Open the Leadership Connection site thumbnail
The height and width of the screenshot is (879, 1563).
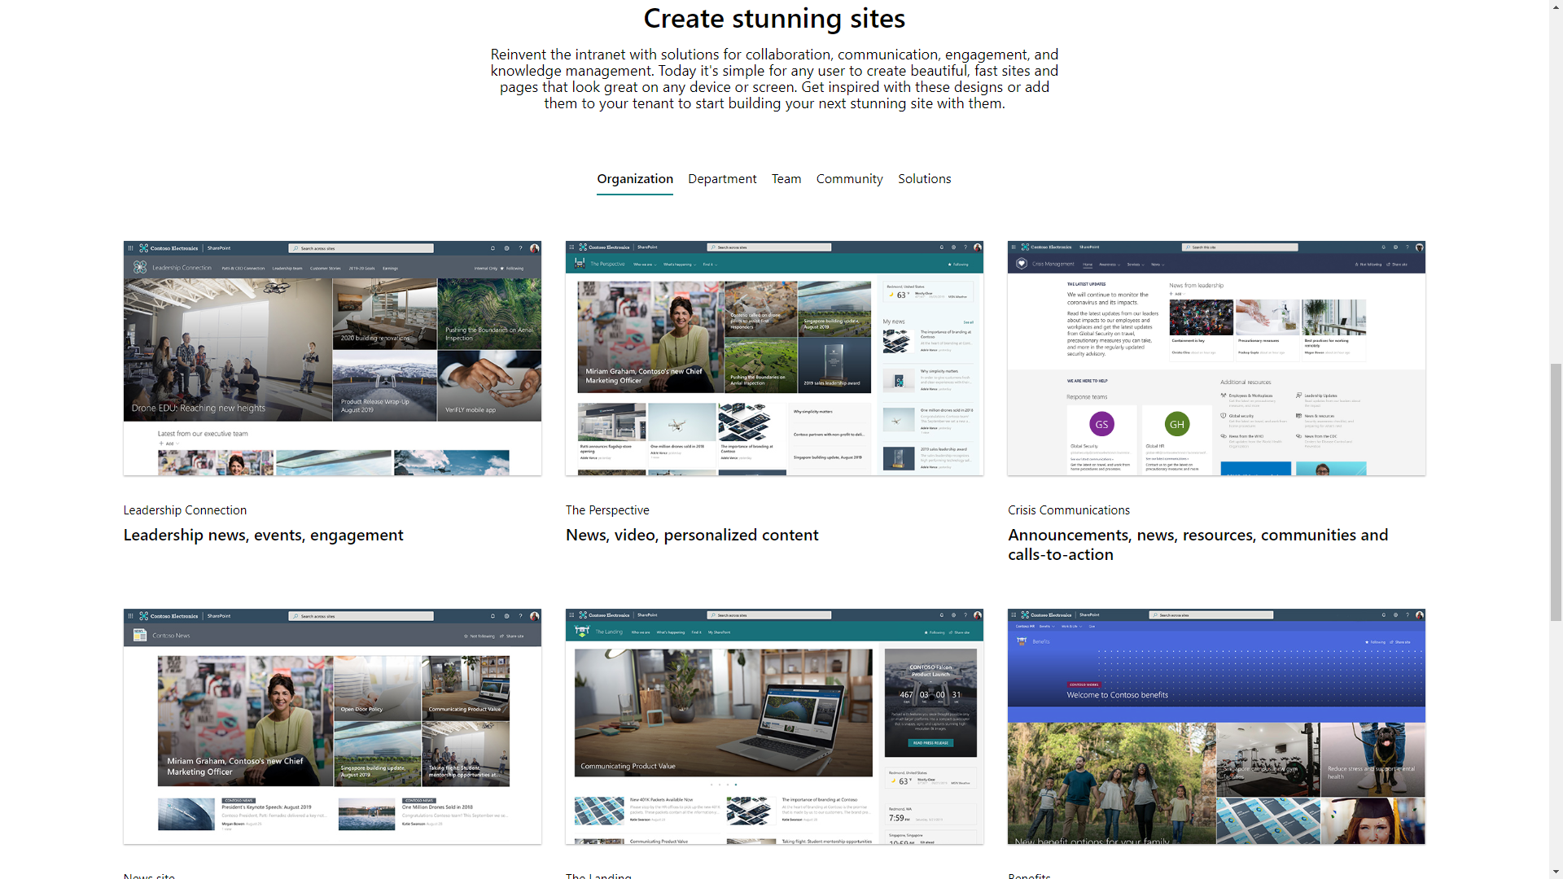pyautogui.click(x=332, y=358)
